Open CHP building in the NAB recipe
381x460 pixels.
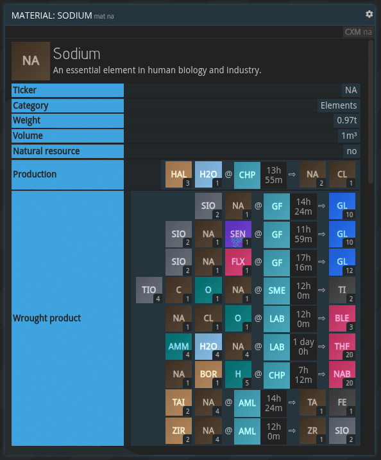pyautogui.click(x=276, y=375)
